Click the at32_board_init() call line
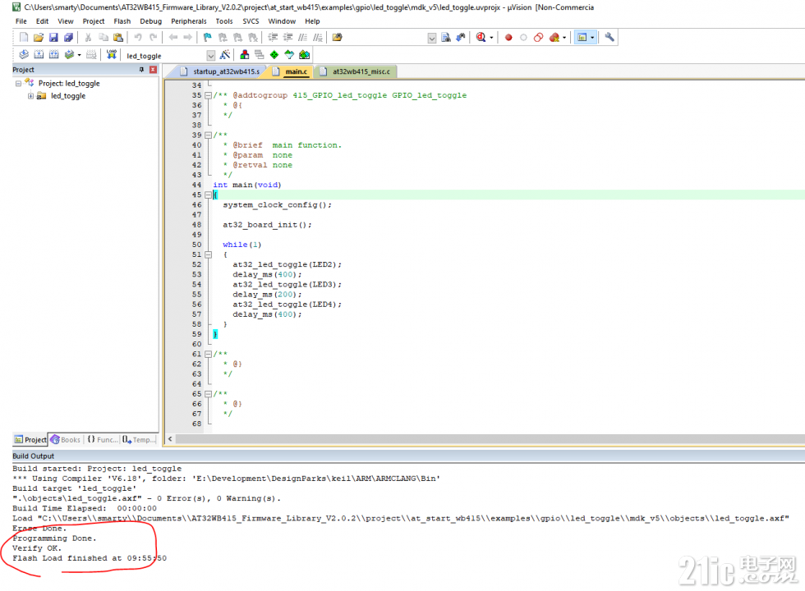 [267, 225]
